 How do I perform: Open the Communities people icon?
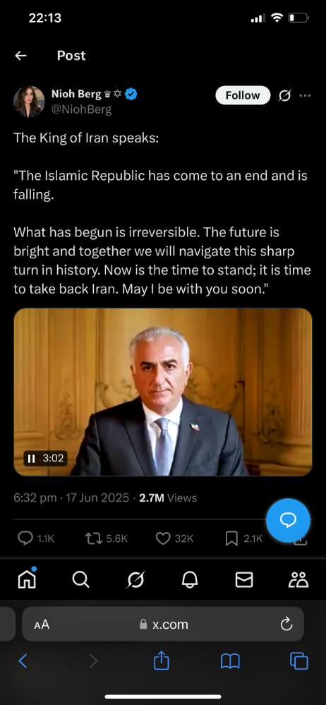[x=298, y=579]
